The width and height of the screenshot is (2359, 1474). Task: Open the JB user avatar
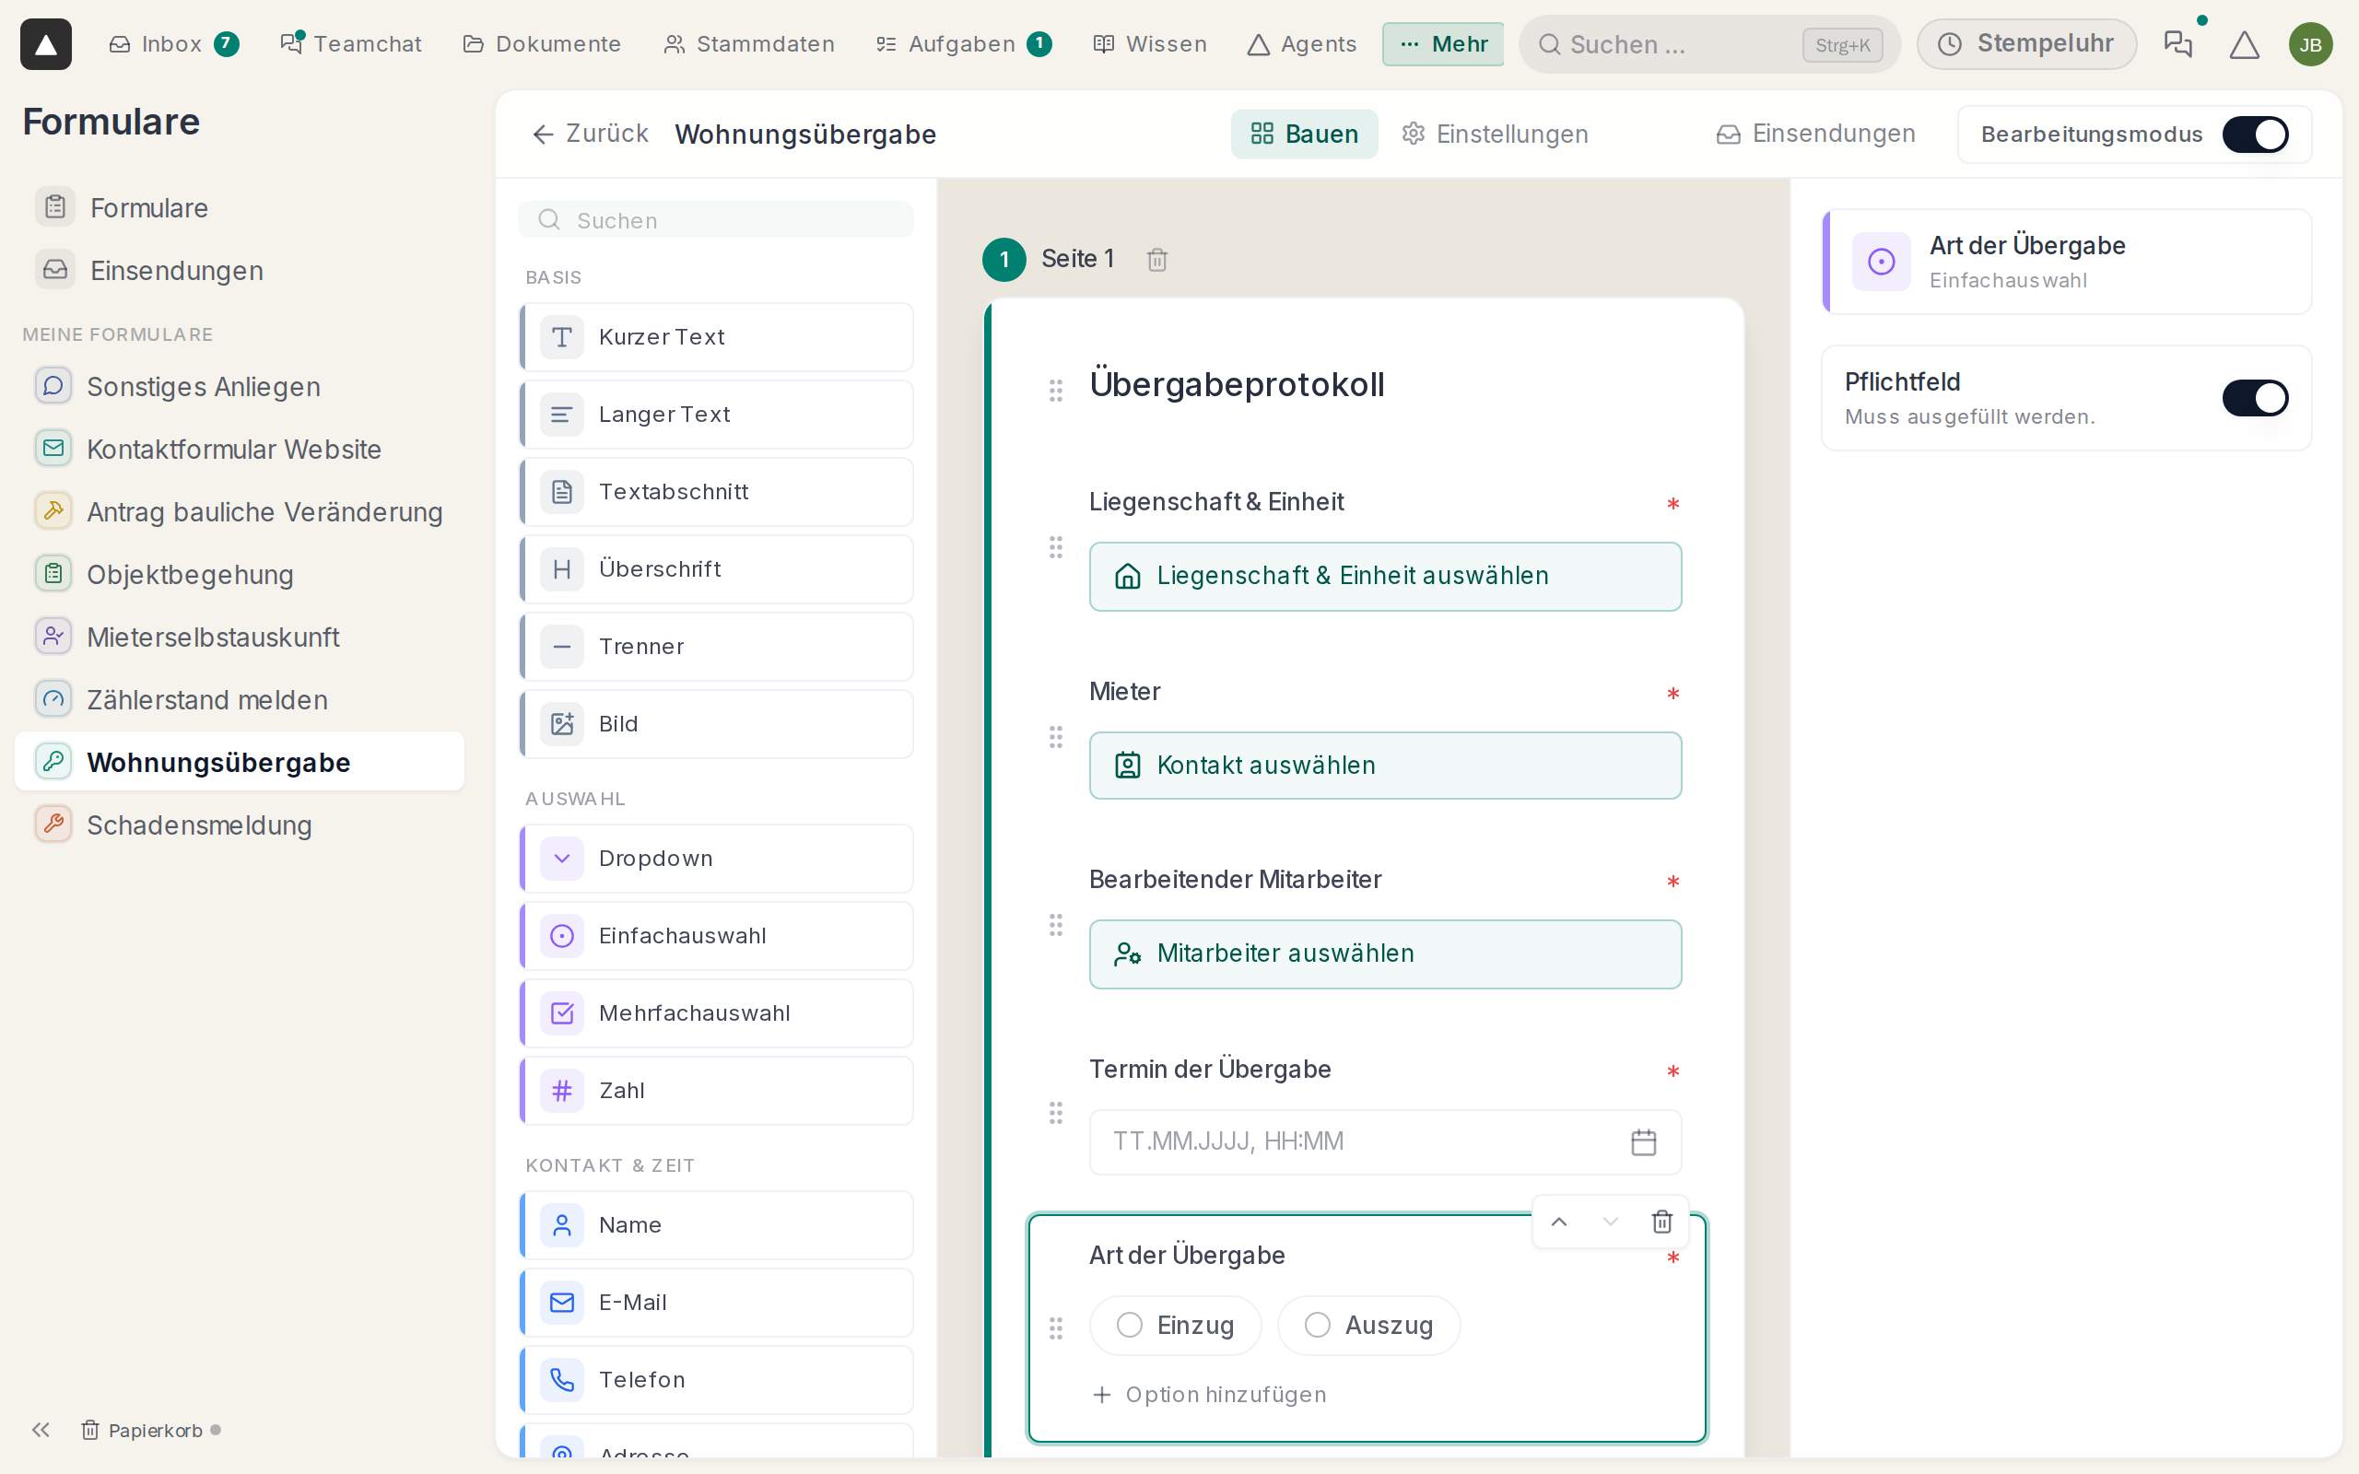2310,44
